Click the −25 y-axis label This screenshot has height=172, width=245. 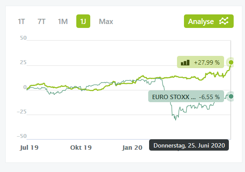(x=22, y=112)
